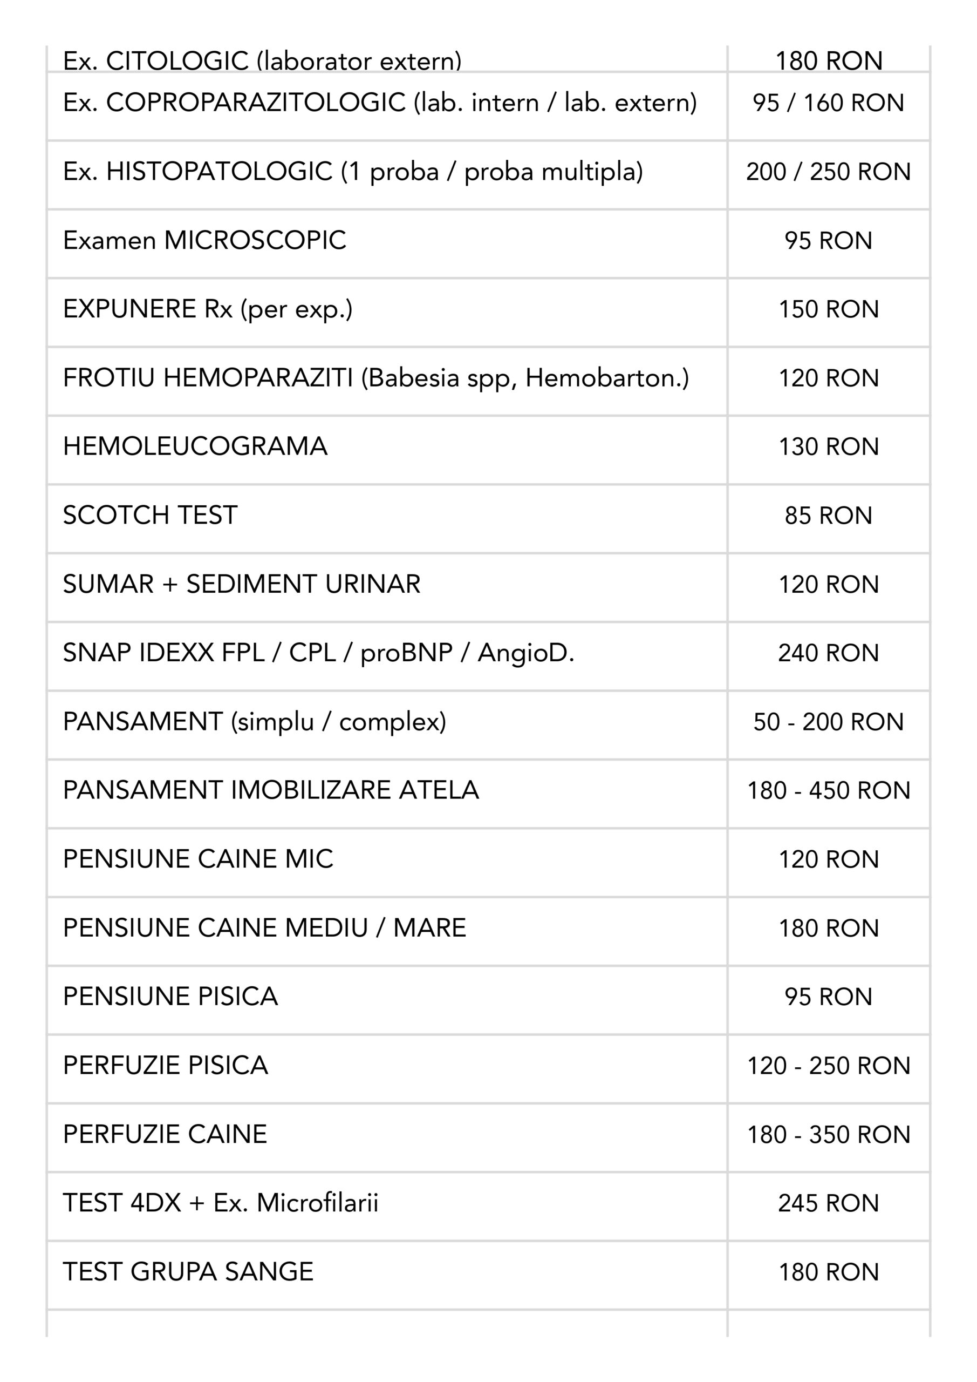Image resolution: width=977 pixels, height=1382 pixels.
Task: Select the Ex. COPROPARAZITOLOGIC service name
Action: tap(380, 103)
